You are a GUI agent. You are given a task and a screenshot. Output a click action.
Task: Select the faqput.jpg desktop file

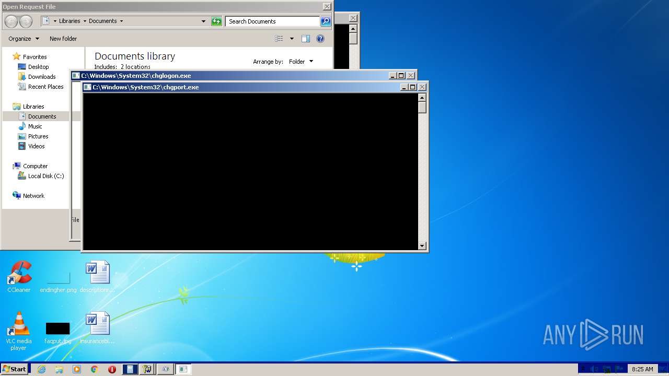58,332
